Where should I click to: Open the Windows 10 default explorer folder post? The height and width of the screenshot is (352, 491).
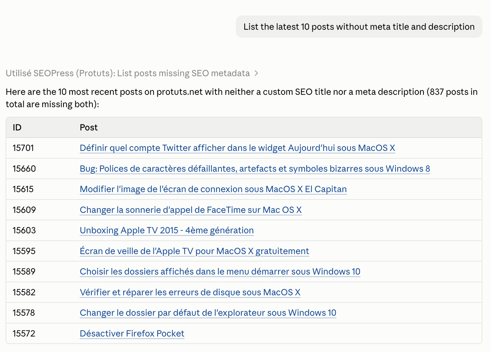click(208, 313)
